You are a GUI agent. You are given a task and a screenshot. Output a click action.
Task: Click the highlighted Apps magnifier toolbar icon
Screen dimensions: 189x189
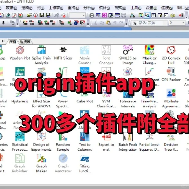point(147,15)
